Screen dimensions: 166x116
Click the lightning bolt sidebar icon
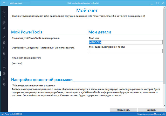point(4,17)
